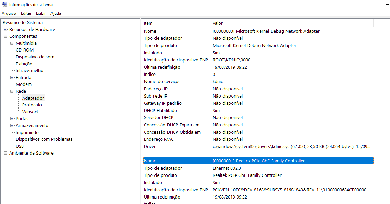Select the Armazenamento tree item
390x204 pixels.
coord(32,126)
